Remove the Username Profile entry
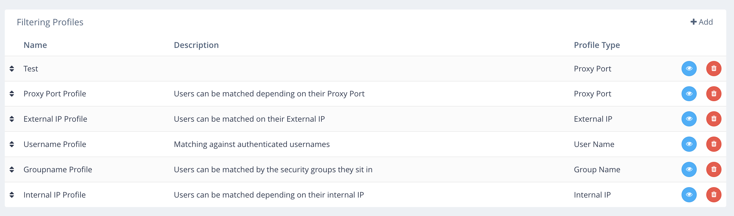This screenshot has width=734, height=216. (x=713, y=144)
